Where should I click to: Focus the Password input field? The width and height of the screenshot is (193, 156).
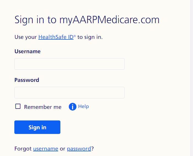tap(69, 93)
